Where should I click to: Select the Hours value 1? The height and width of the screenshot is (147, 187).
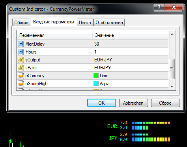[x=95, y=52]
